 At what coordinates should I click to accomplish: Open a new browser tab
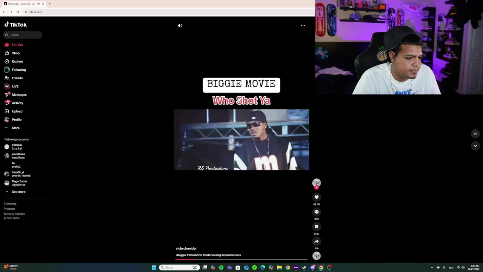point(49,4)
